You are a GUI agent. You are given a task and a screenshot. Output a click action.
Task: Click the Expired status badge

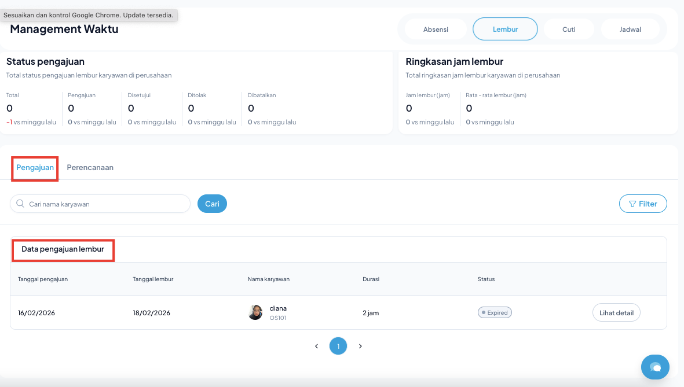click(495, 312)
